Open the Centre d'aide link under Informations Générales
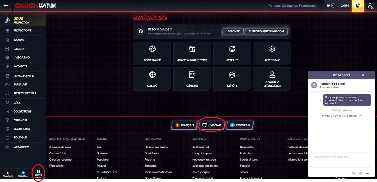The height and width of the screenshot is (182, 377). [x=58, y=153]
